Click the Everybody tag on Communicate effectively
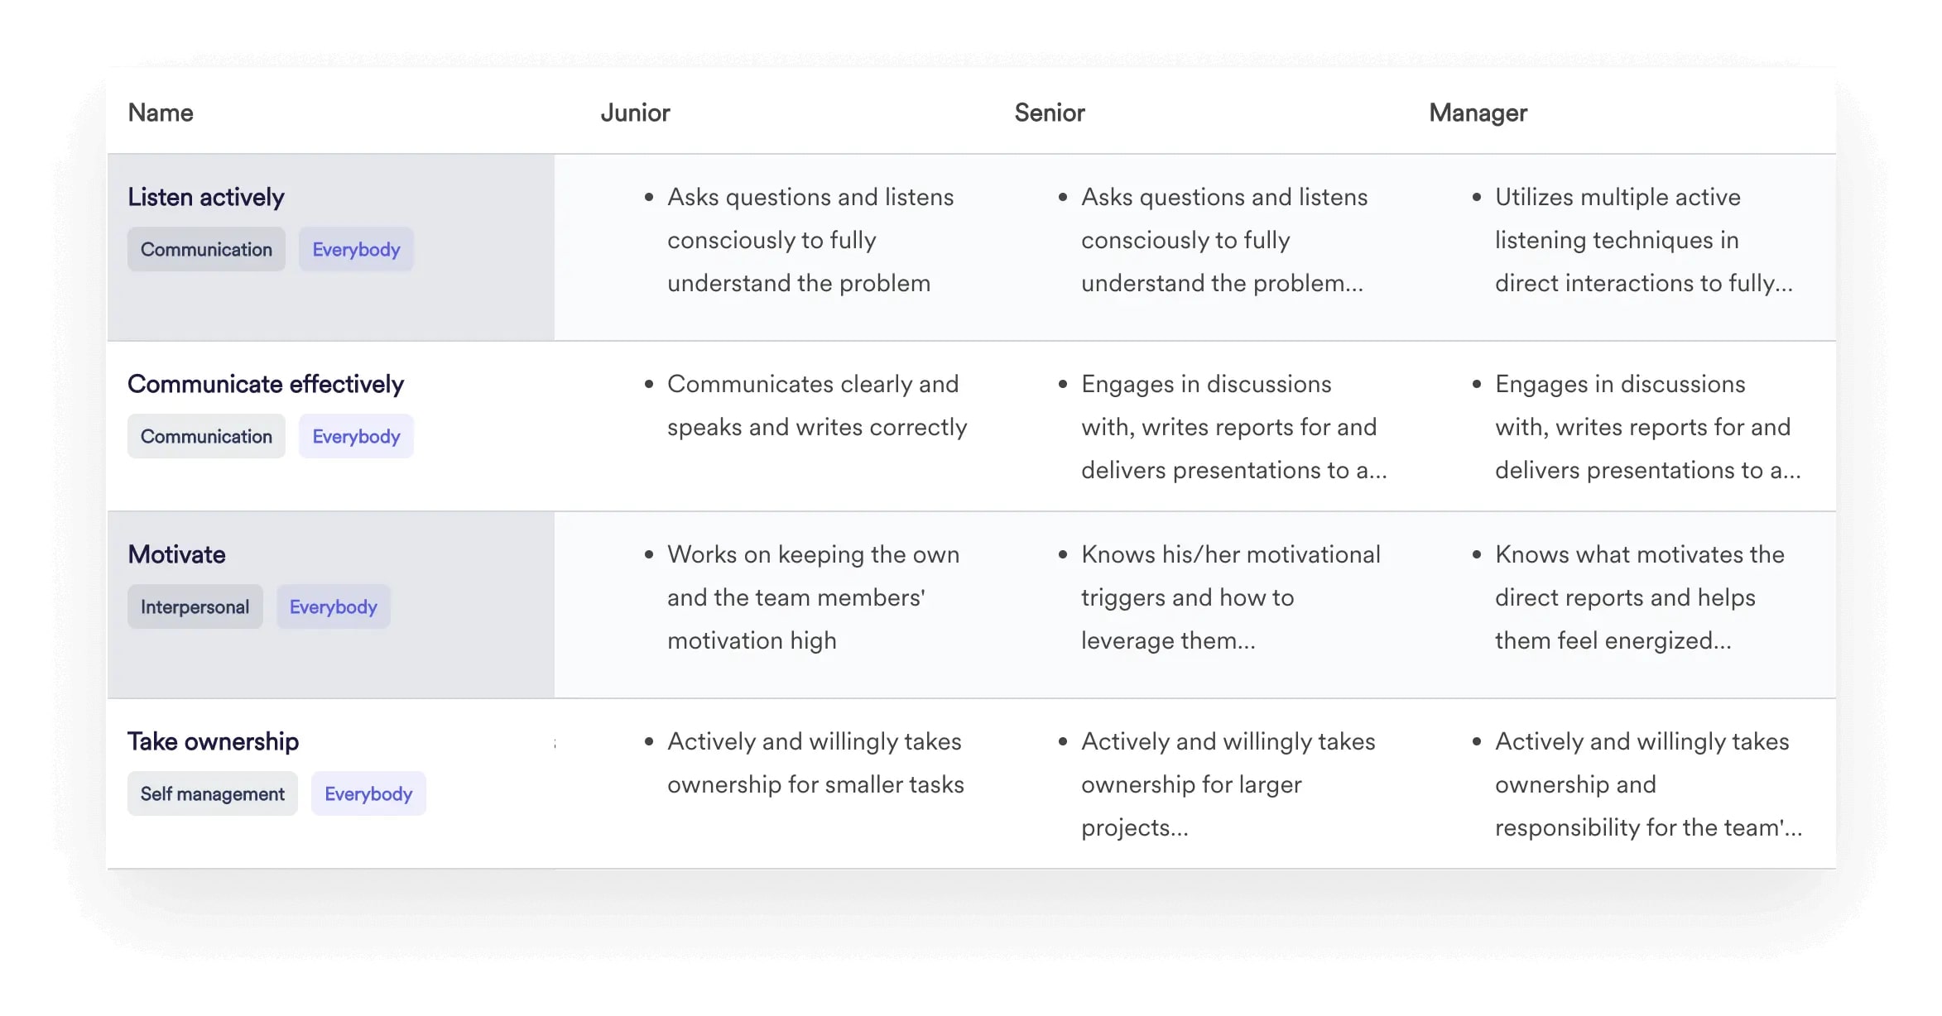The image size is (1942, 1016). click(x=357, y=435)
